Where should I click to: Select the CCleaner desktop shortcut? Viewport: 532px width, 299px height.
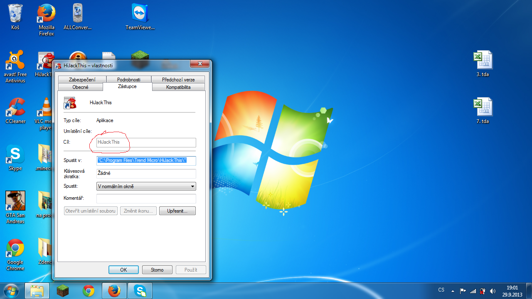15,111
